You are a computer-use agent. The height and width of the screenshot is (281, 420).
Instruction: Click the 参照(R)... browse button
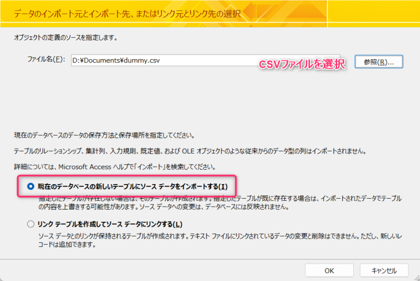pyautogui.click(x=379, y=62)
